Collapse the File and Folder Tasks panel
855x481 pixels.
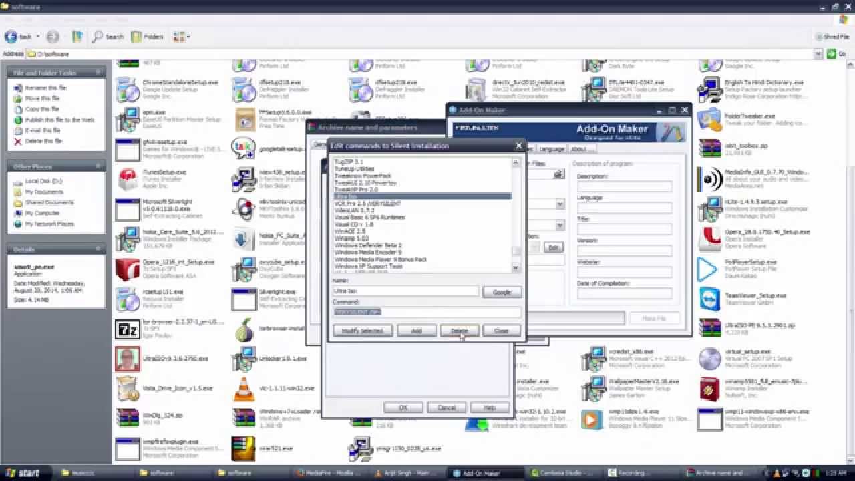[98, 72]
